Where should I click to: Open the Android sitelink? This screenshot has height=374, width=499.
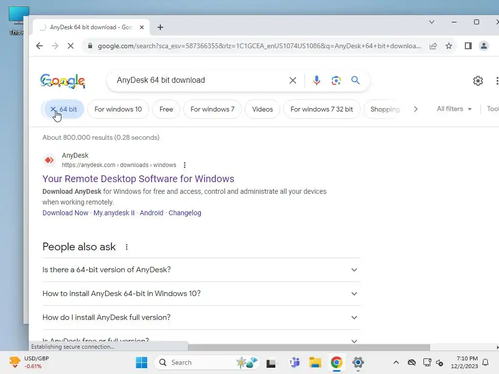point(152,213)
